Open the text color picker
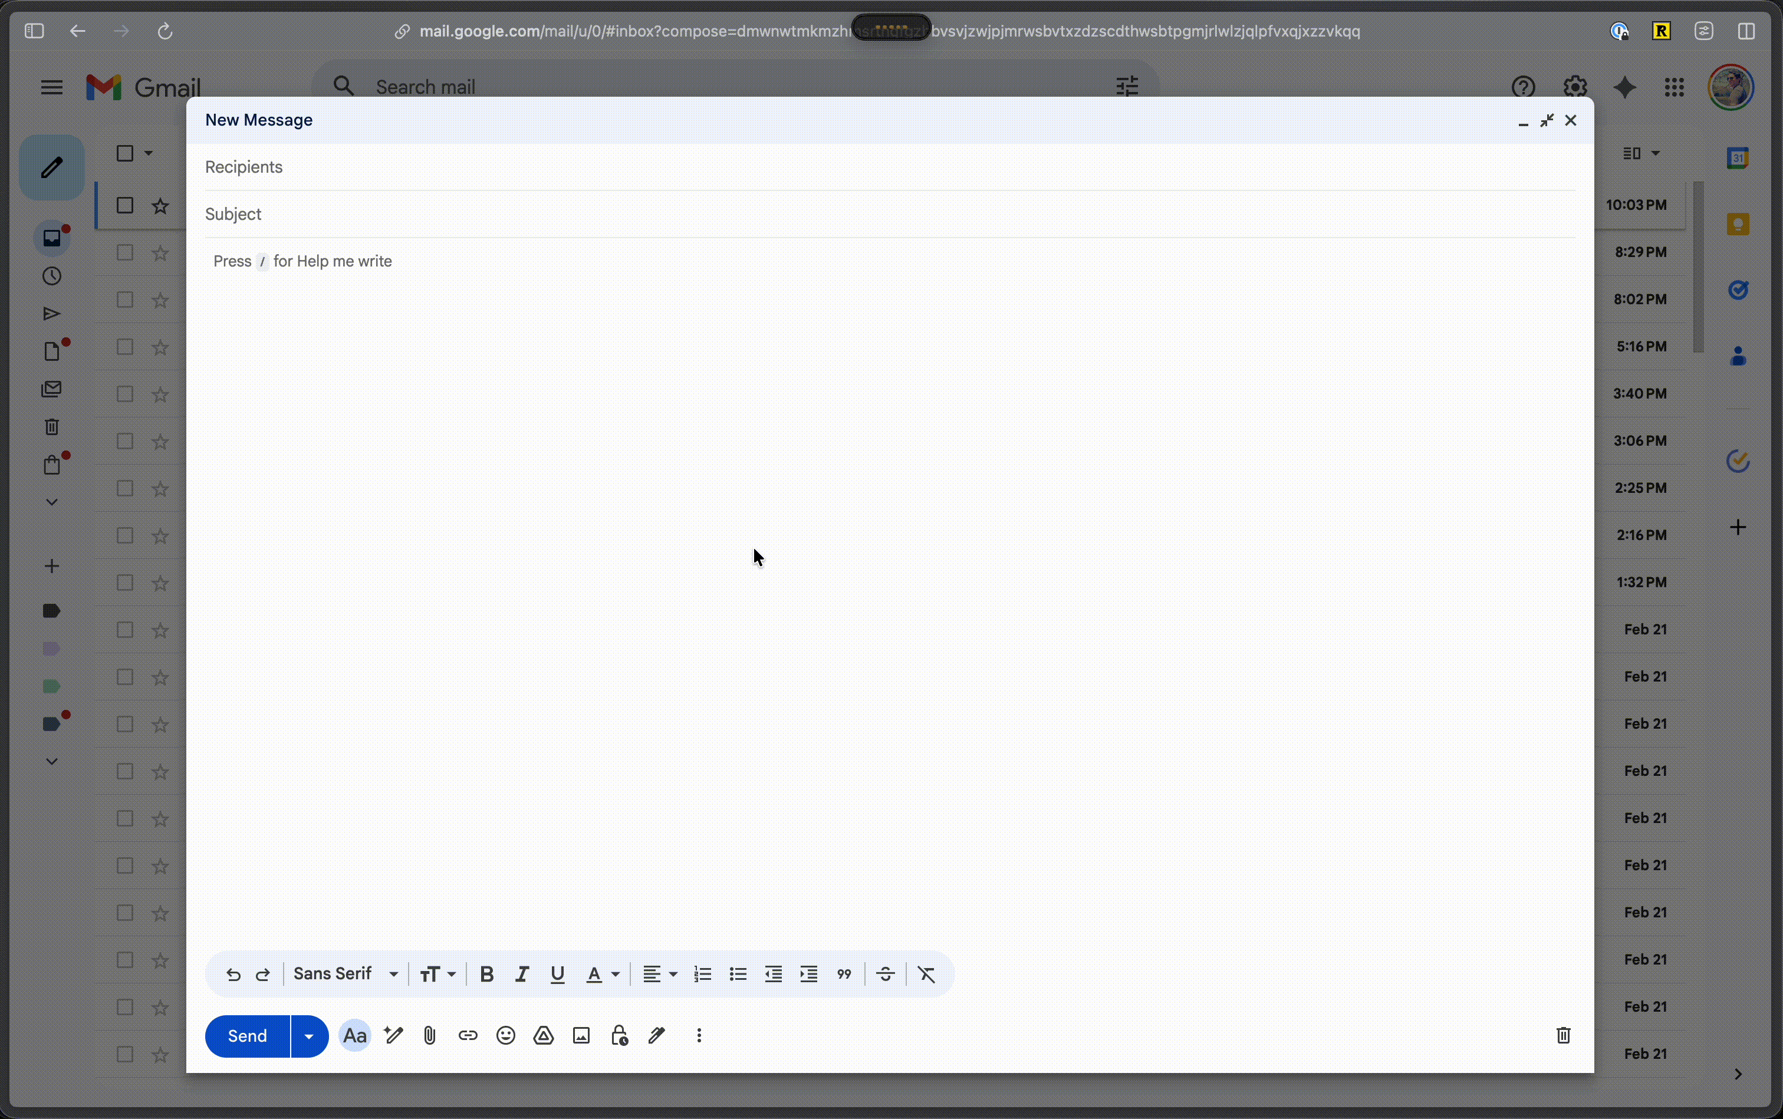Image resolution: width=1783 pixels, height=1119 pixels. click(x=603, y=974)
